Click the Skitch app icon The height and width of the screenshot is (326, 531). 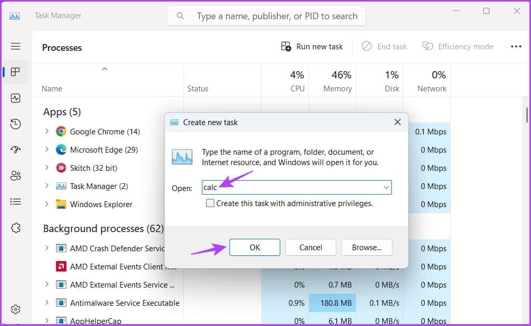tap(61, 168)
